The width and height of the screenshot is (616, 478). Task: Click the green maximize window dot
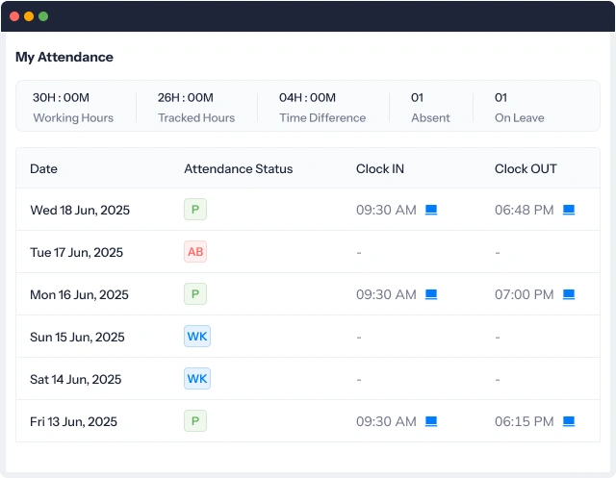43,16
